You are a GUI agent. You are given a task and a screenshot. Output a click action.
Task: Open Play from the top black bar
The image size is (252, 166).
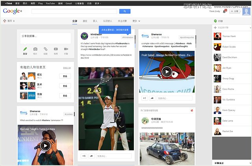click(41, 3)
